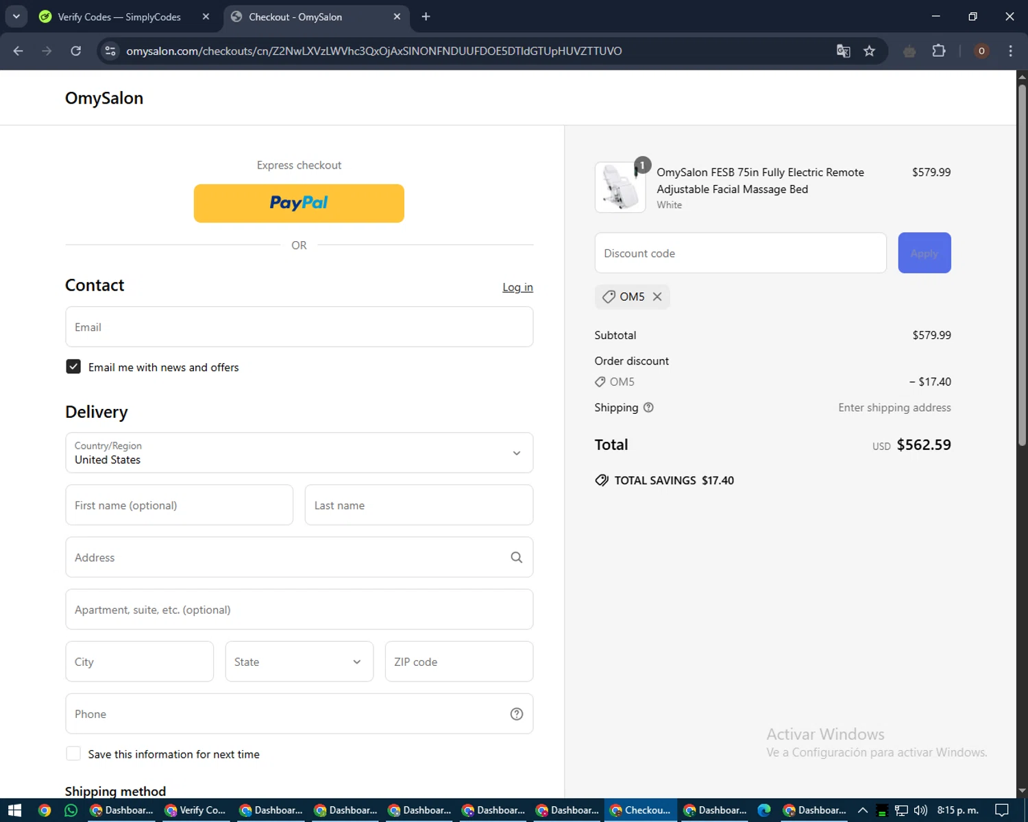Screen dimensions: 1028x822
Task: Open site information icon in address bar
Action: pyautogui.click(x=110, y=51)
